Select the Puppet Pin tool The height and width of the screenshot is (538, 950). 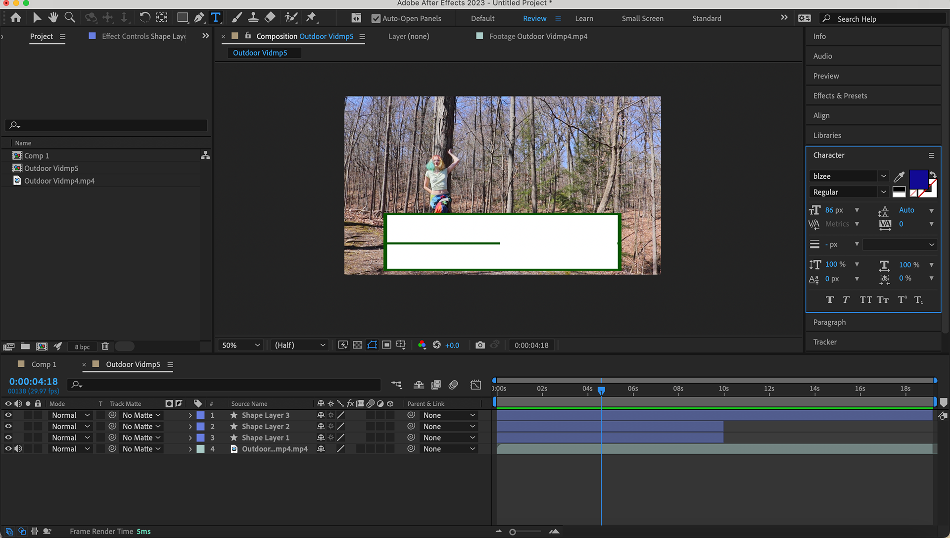[311, 18]
